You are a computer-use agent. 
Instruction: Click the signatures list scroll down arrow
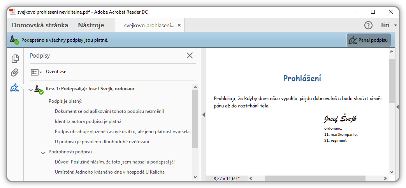195,177
